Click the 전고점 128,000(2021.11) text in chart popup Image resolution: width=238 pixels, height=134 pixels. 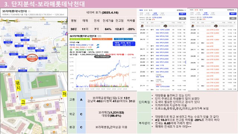click(x=87, y=54)
